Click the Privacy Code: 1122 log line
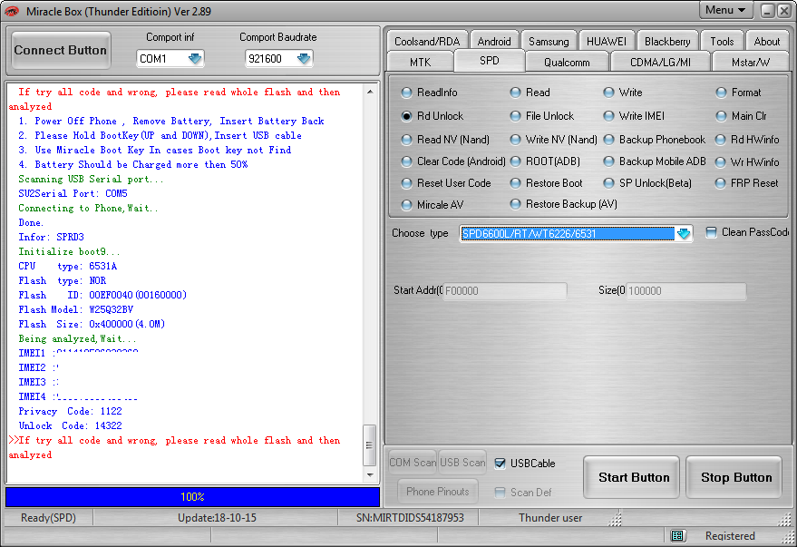797x547 pixels. [x=70, y=411]
